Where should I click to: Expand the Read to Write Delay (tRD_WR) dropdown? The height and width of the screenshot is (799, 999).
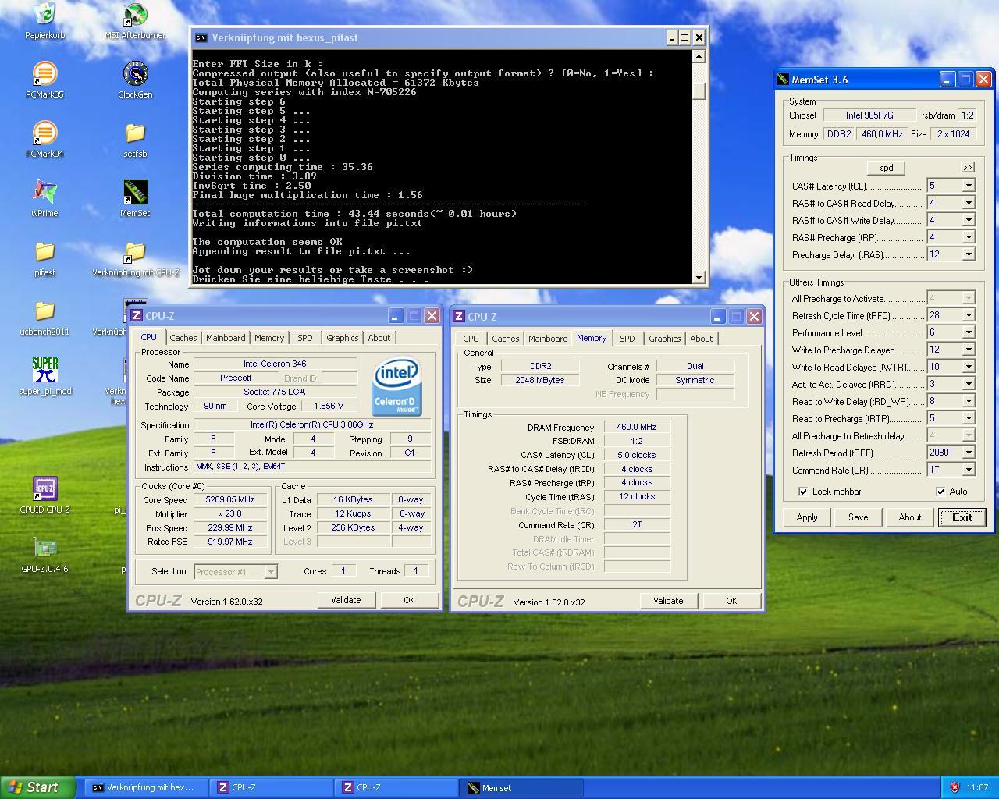pyautogui.click(x=969, y=401)
